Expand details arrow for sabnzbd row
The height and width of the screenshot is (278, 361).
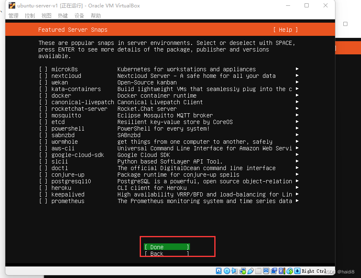point(297,135)
